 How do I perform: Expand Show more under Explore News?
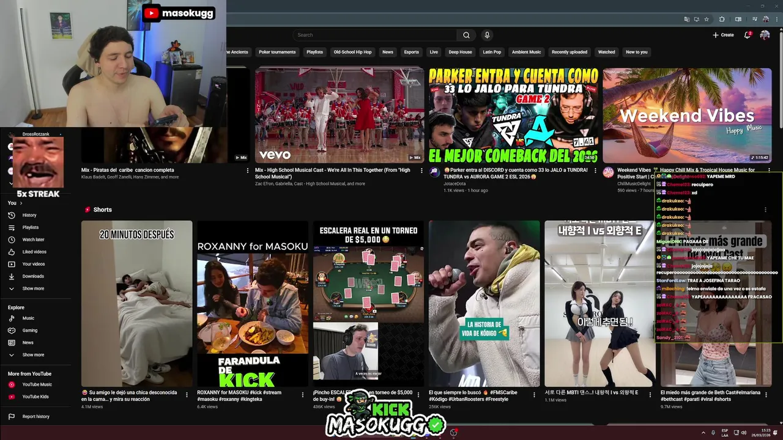pos(33,355)
